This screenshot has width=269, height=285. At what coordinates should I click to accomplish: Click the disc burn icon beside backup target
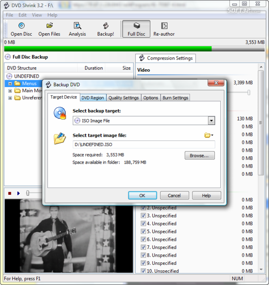(60, 113)
